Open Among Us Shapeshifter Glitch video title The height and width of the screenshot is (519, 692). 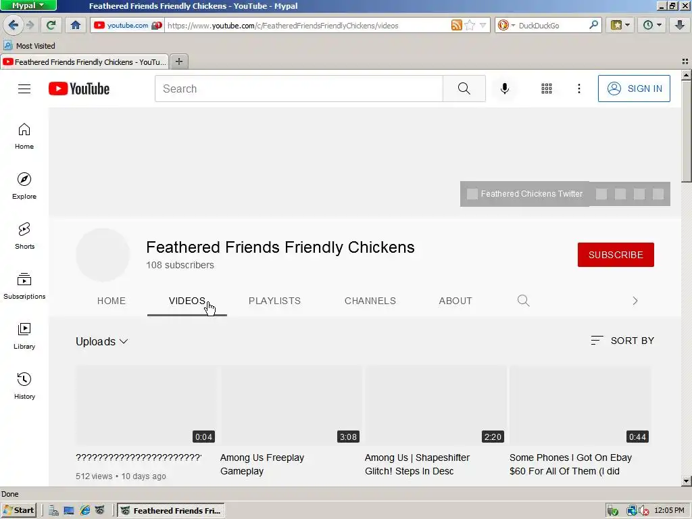coord(417,464)
